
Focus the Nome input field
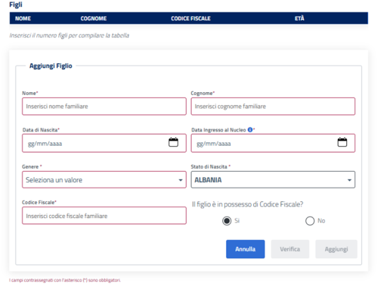(104, 106)
